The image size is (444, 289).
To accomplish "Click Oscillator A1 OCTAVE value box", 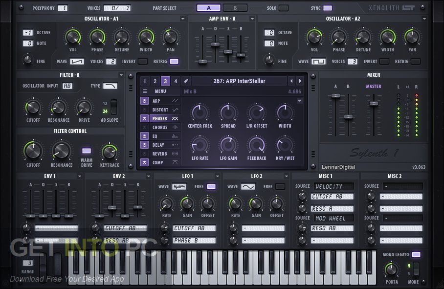I will click(x=28, y=33).
